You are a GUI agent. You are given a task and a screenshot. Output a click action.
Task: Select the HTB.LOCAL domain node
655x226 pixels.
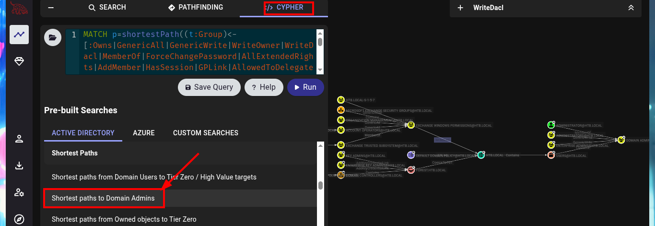click(x=481, y=155)
